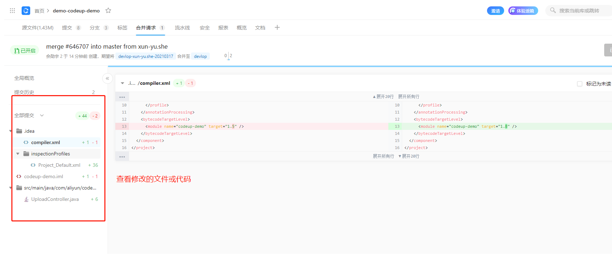Star the demo-codeup-demo repository
The width and height of the screenshot is (612, 258).
tap(108, 11)
